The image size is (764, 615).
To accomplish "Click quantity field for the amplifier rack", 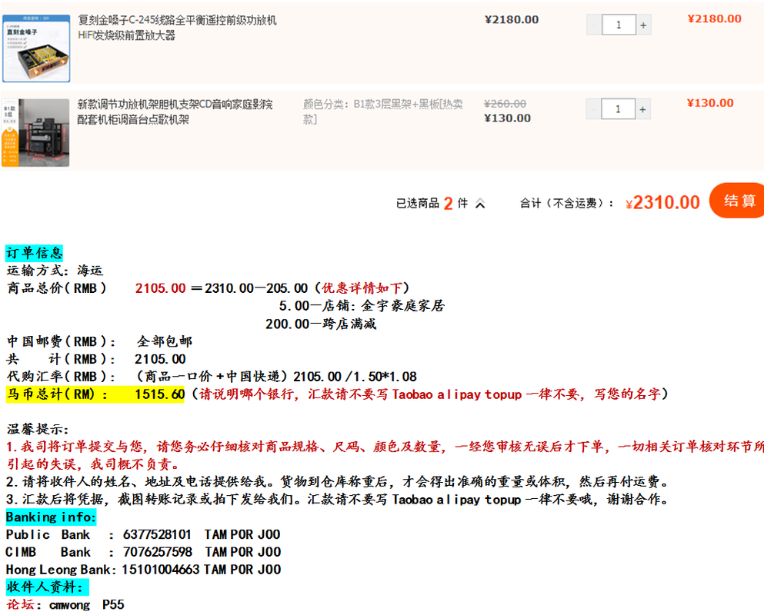I will point(619,109).
